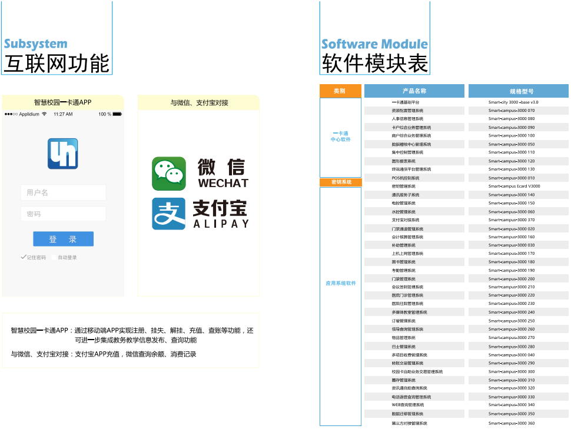The width and height of the screenshot is (571, 429).
Task: Click the 规格型号 column header
Action: coord(519,91)
